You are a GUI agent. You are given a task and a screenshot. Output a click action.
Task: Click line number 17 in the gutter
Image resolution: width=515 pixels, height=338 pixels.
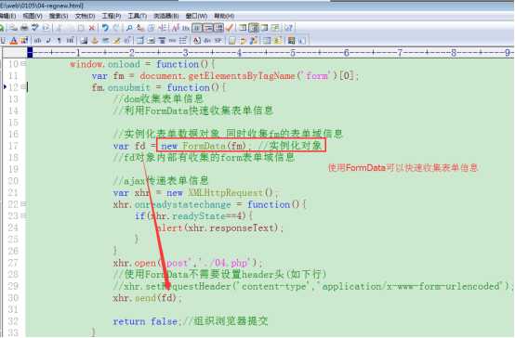point(13,146)
